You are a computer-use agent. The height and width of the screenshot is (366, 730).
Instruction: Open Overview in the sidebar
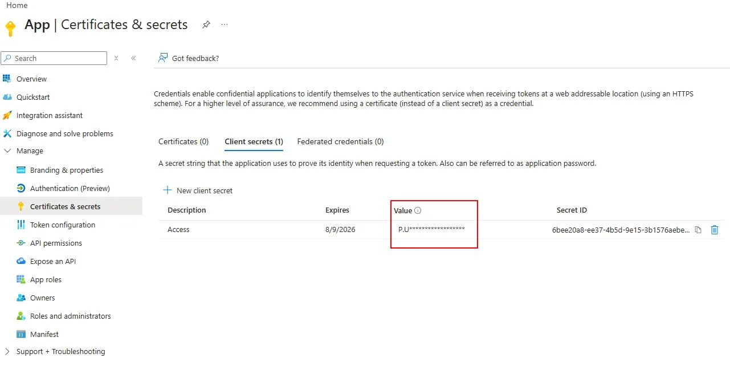(x=31, y=79)
